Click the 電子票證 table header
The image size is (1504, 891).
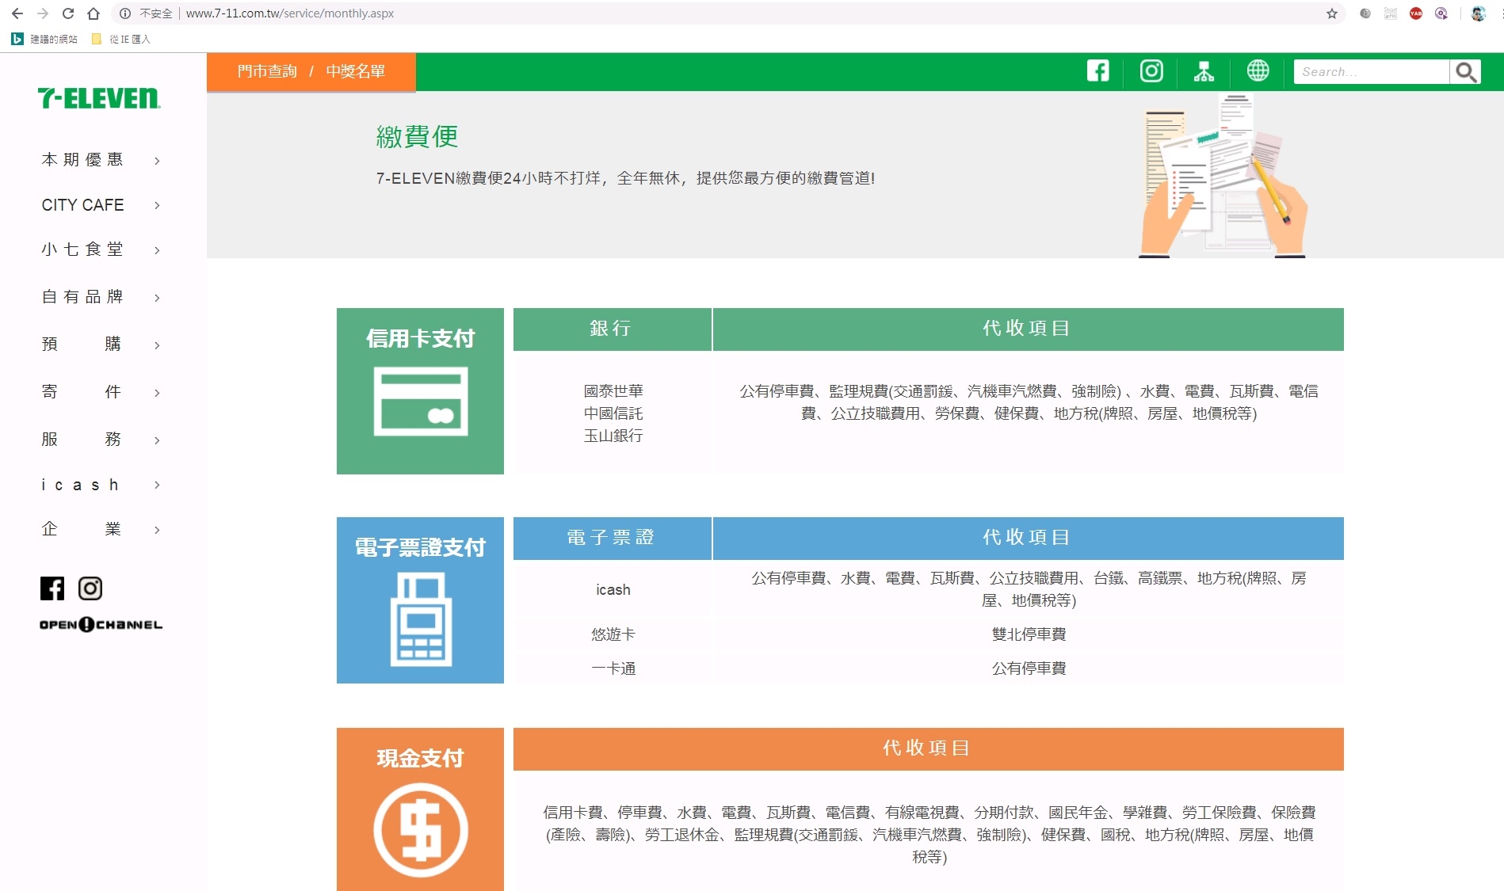[x=613, y=538]
